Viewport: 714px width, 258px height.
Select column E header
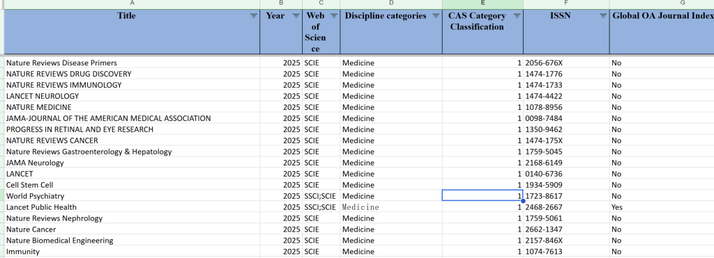[x=483, y=3]
